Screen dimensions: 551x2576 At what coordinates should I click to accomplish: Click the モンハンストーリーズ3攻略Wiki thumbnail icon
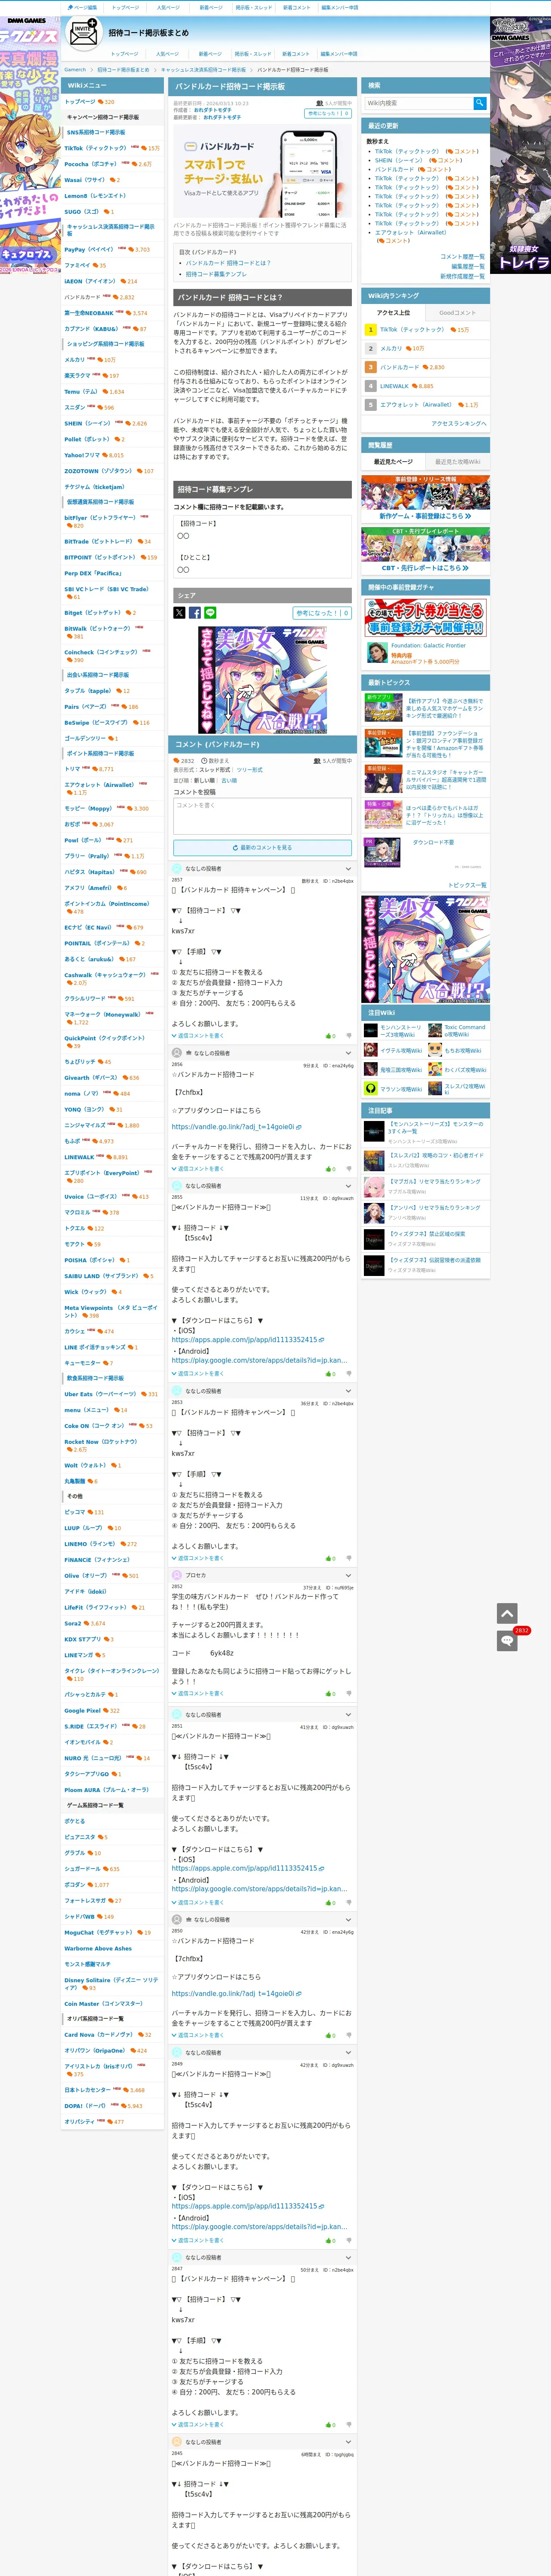point(371,1030)
